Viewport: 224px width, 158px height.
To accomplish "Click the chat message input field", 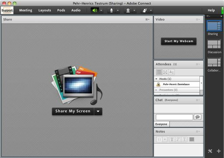I will (174, 117).
